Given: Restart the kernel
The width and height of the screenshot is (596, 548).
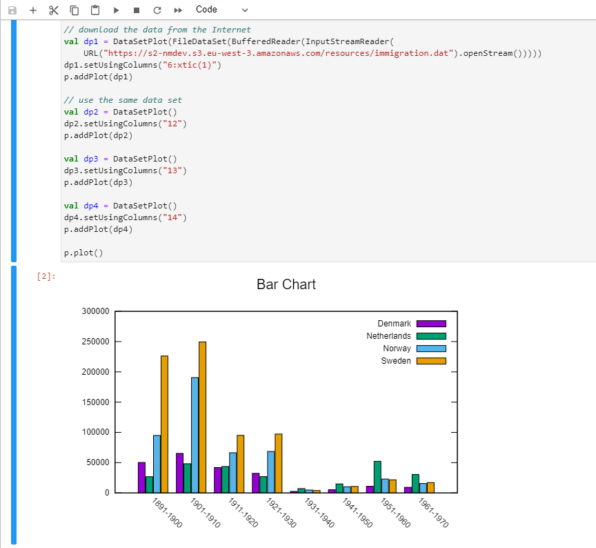Looking at the screenshot, I should click(156, 10).
